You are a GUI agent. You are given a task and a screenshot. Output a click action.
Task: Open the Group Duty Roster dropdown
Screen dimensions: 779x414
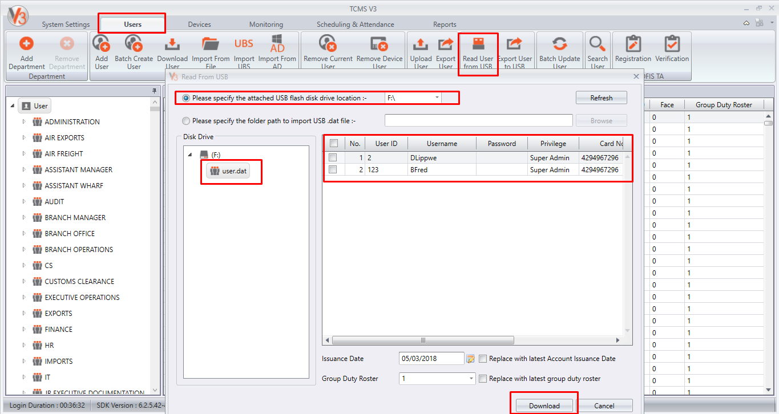tap(471, 379)
